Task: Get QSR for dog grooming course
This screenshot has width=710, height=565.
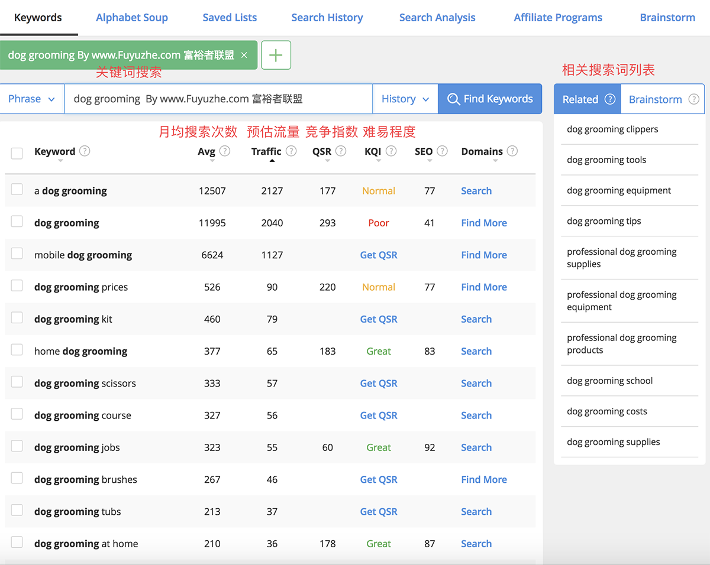Action: (x=379, y=415)
